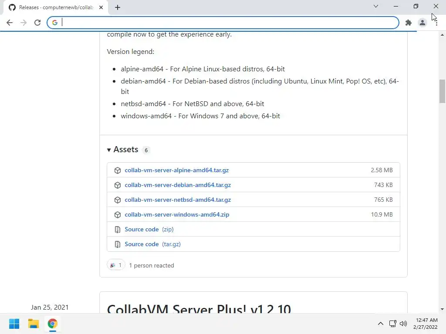This screenshot has height=334, width=446.
Task: Click the 10.9 MB file size
Action: [x=382, y=214]
